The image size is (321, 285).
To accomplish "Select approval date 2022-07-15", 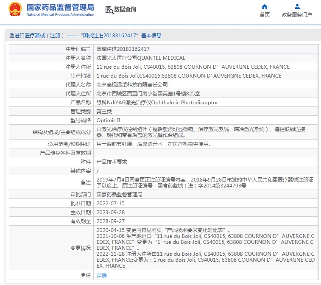I will 111,204.
